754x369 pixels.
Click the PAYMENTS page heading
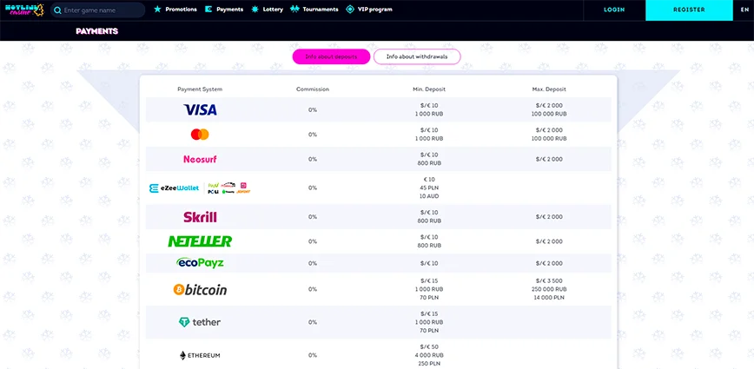coord(96,31)
